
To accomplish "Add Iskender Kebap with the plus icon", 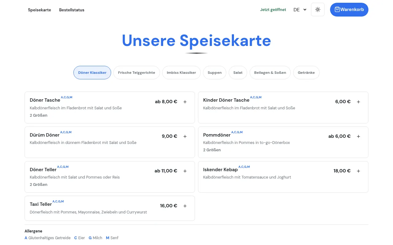I will click(358, 171).
